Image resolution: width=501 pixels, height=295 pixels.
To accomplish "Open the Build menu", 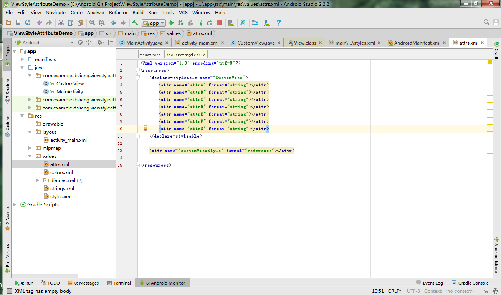I will [x=138, y=12].
